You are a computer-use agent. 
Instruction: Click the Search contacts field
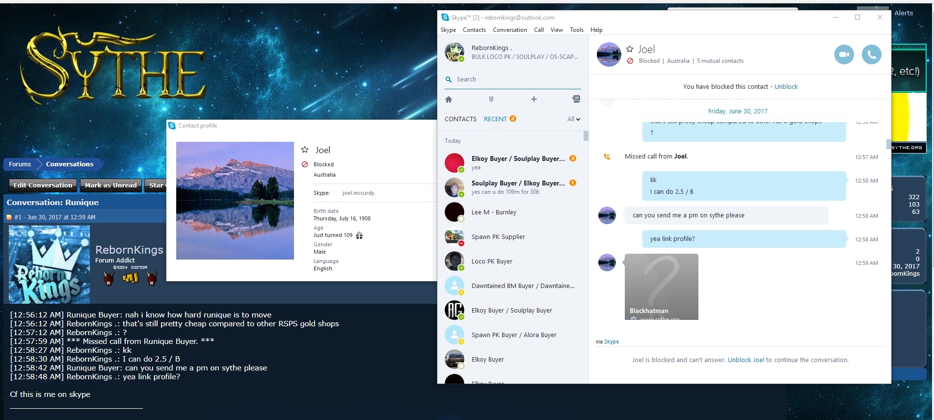[x=513, y=79]
